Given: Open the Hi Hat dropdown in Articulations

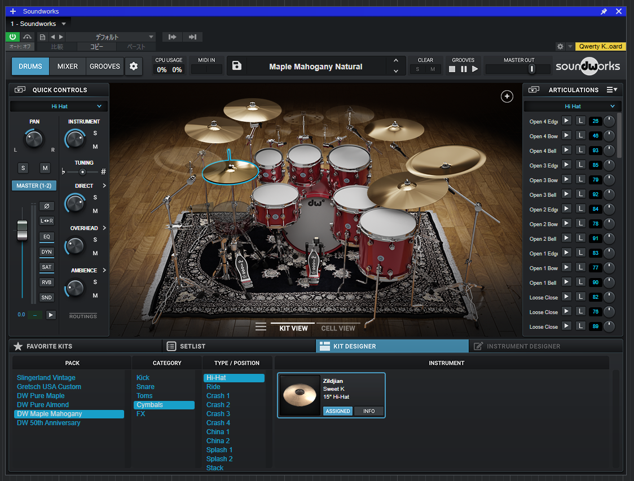Looking at the screenshot, I should 573,107.
